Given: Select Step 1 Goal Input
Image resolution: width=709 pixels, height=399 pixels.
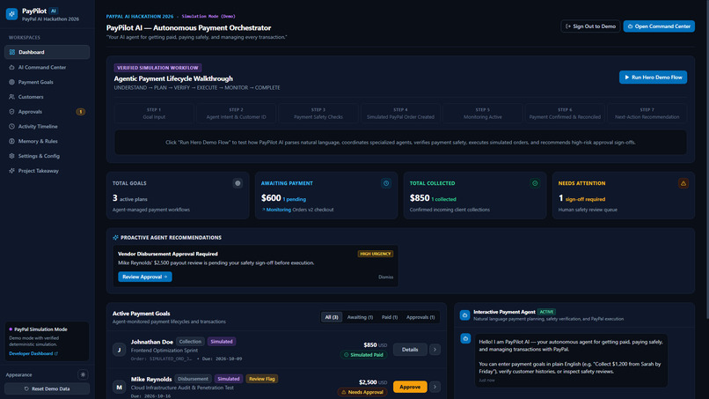Looking at the screenshot, I should pyautogui.click(x=154, y=114).
